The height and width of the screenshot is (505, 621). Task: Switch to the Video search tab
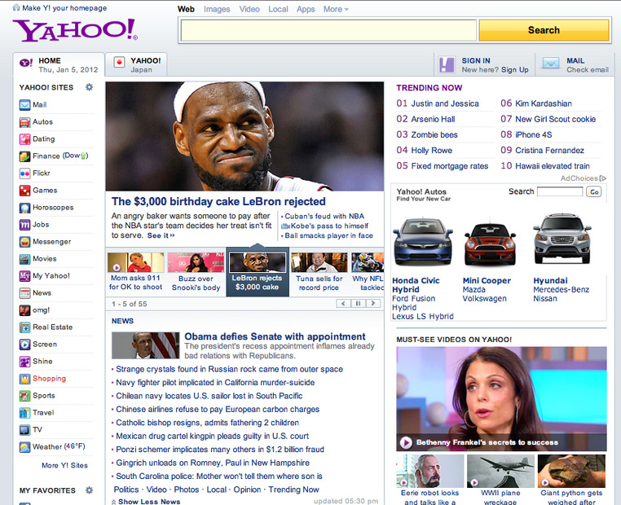(x=249, y=9)
